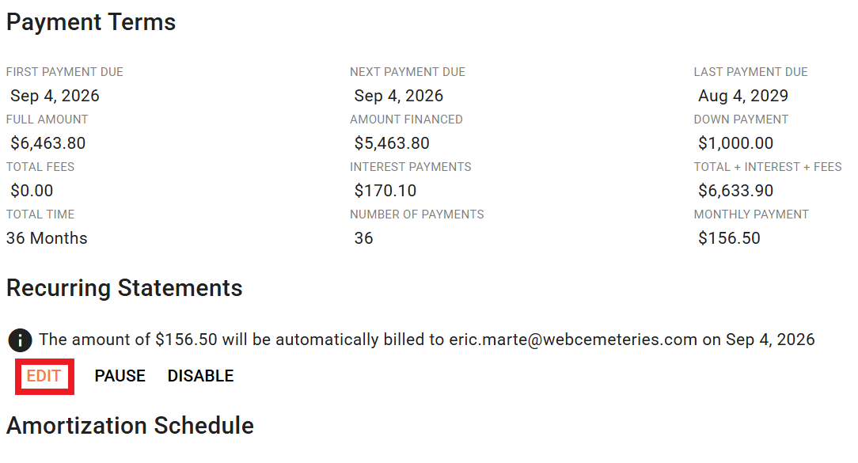Click the total plus interest value $6,633.90
Screen dimensions: 858x463
click(x=735, y=191)
